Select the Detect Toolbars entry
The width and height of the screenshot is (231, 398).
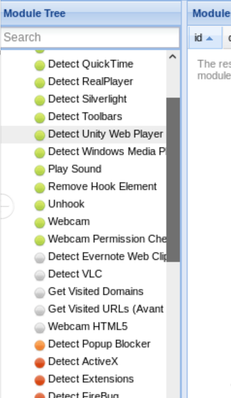85,117
